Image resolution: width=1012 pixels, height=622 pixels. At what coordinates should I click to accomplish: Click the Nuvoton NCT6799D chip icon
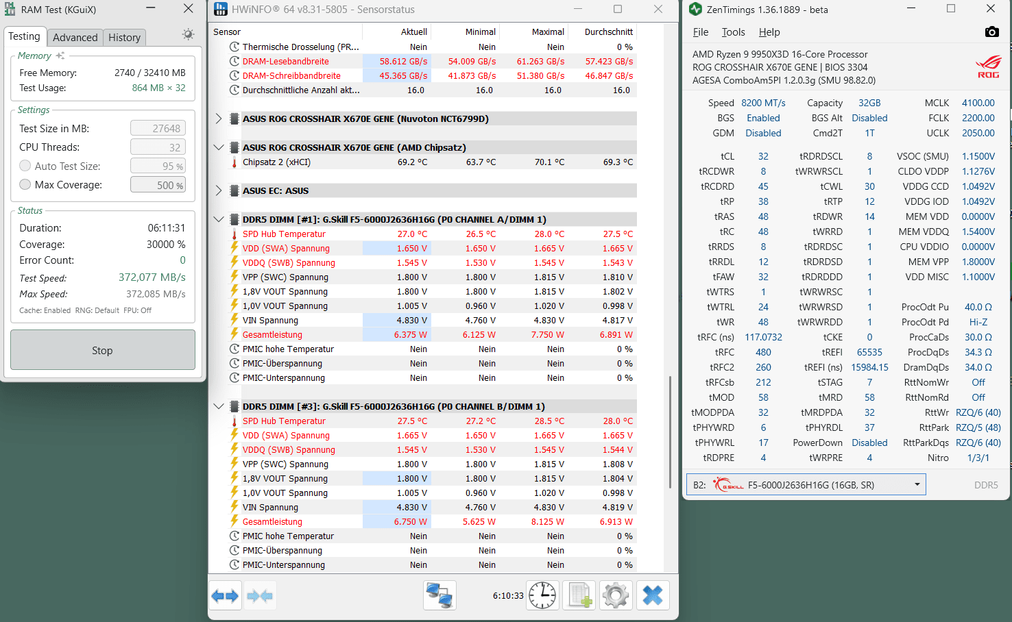click(234, 119)
